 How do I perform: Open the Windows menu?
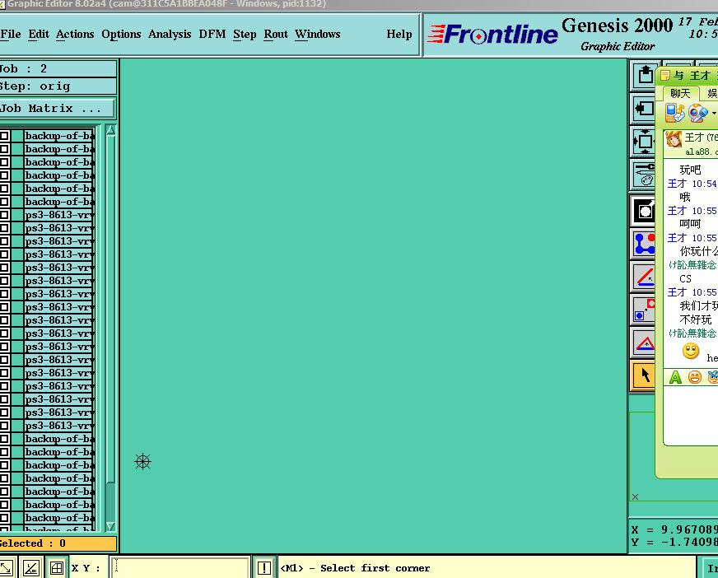point(317,35)
